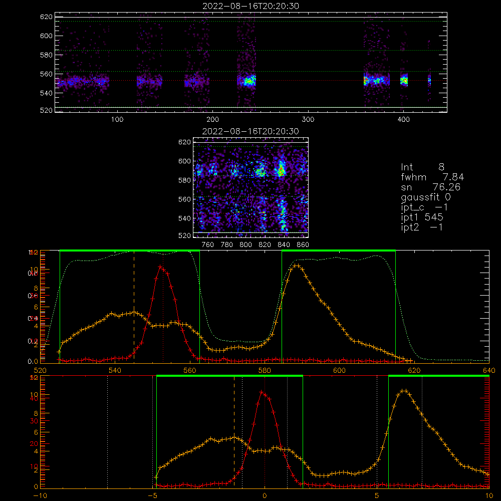The height and width of the screenshot is (501, 501).
Task: Click x-axis label 860 on middle spectrogram
Action: (x=303, y=245)
